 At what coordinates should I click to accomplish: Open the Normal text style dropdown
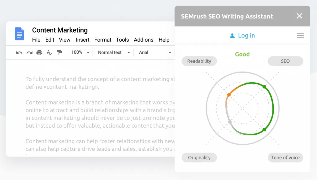(114, 52)
